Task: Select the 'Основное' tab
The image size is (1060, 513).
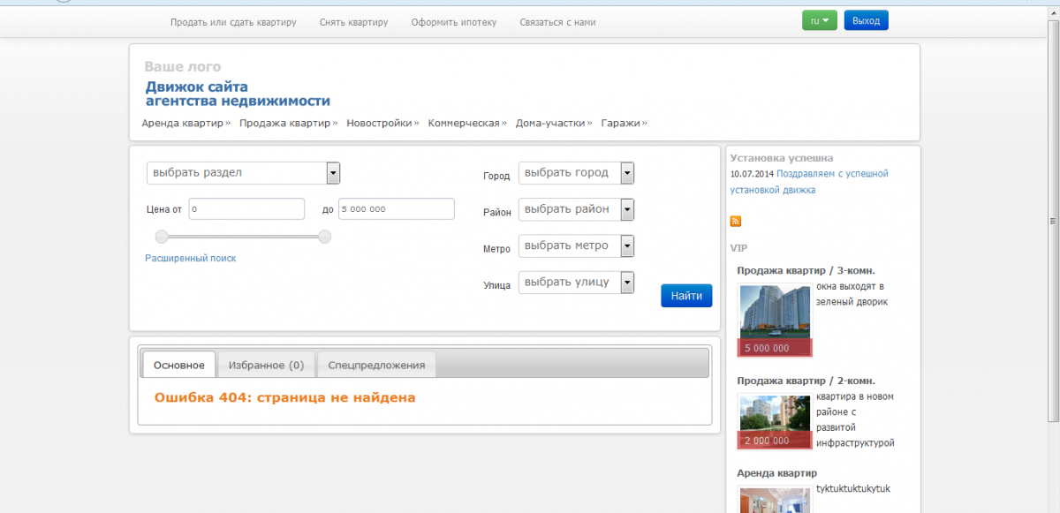Action: tap(179, 365)
